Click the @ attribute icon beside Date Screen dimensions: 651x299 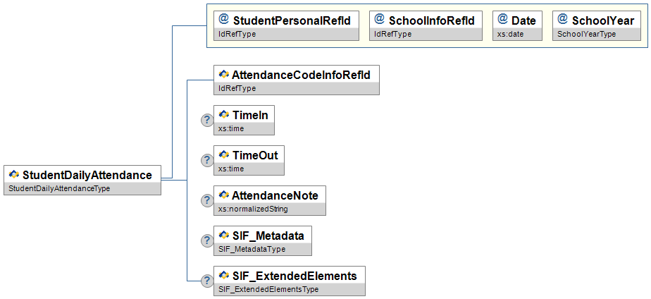pyautogui.click(x=502, y=20)
